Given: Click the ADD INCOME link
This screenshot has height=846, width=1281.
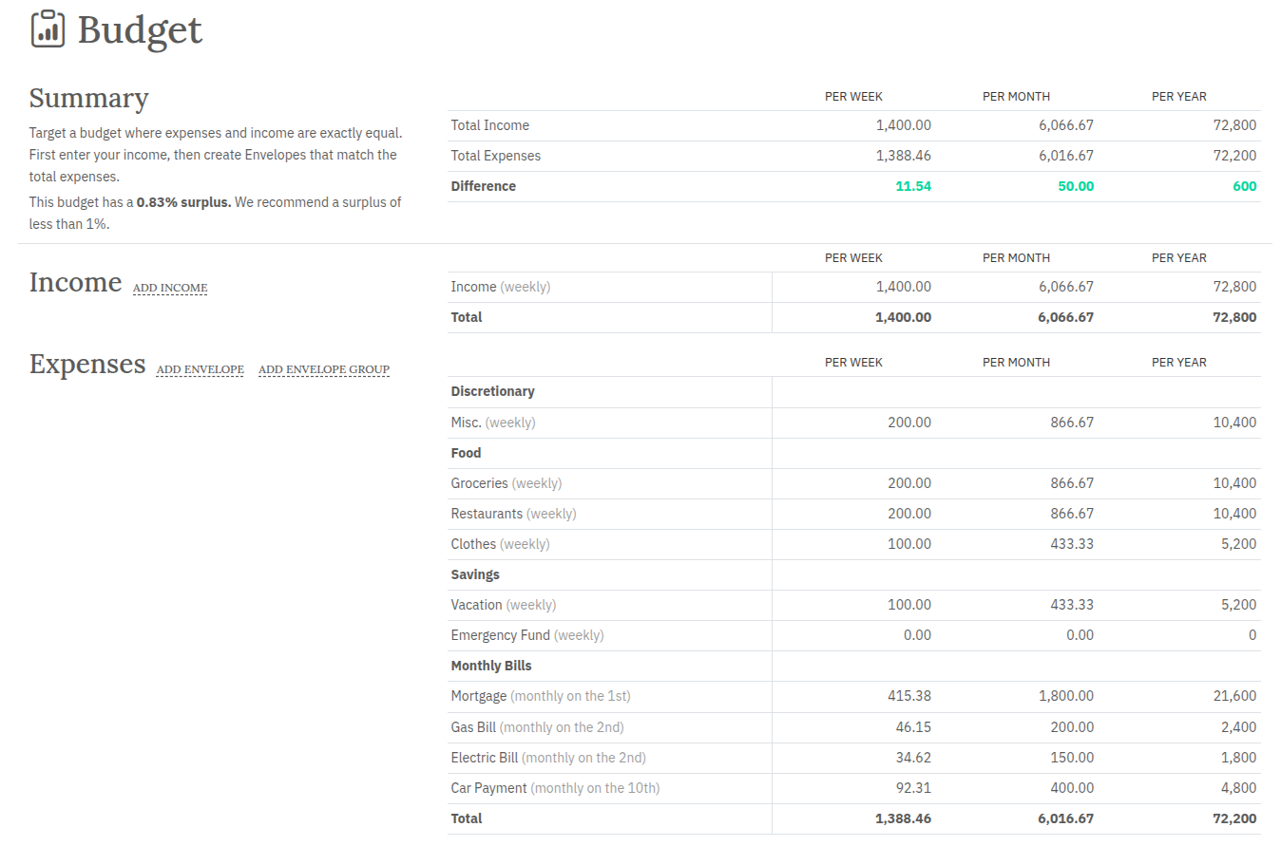Looking at the screenshot, I should (170, 288).
